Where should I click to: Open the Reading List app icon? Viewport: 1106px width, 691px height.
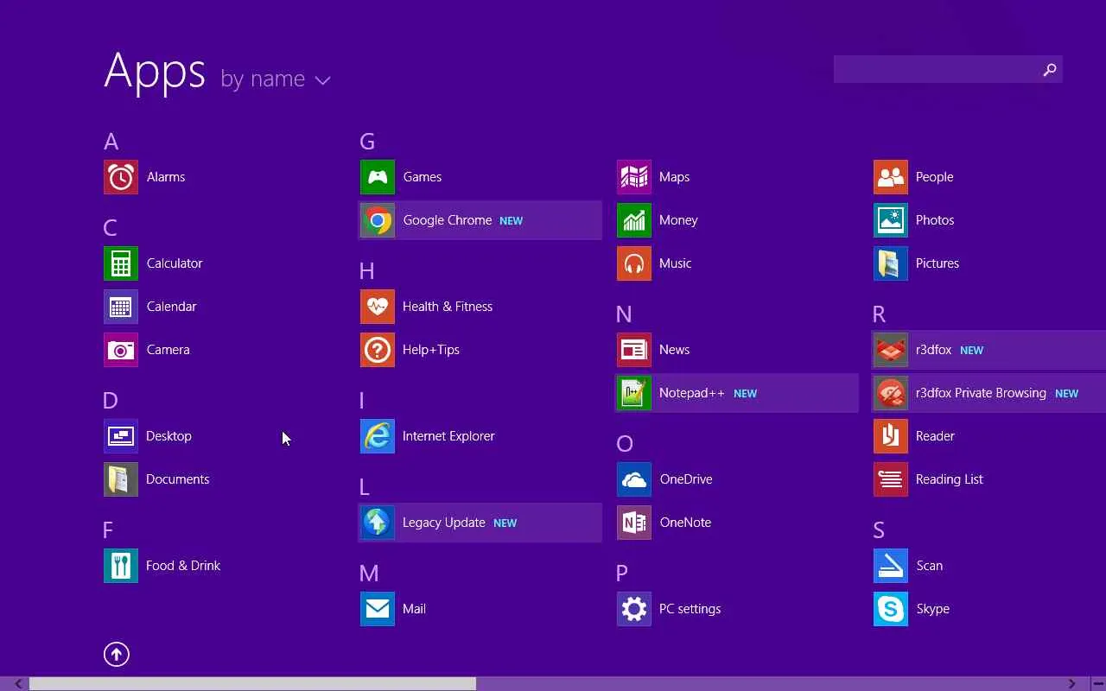point(891,479)
